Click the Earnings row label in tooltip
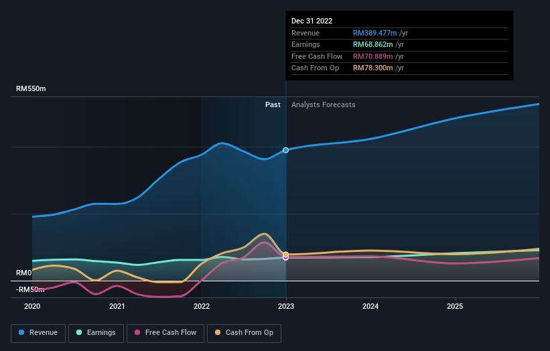550x351 pixels. pos(305,44)
